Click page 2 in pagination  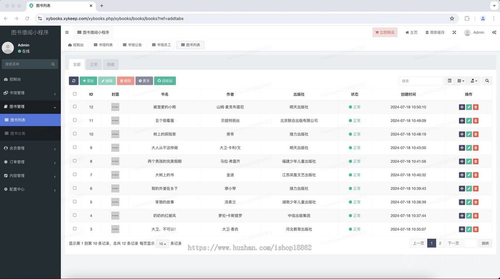coord(440,243)
